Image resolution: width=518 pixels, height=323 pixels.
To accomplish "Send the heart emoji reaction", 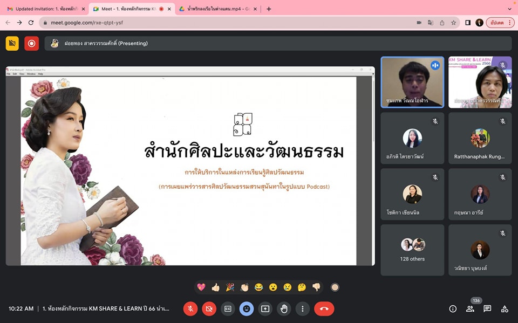I will (x=201, y=287).
